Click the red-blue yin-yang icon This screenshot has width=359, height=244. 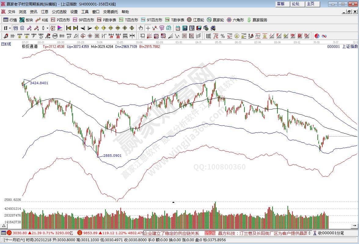click(x=317, y=36)
